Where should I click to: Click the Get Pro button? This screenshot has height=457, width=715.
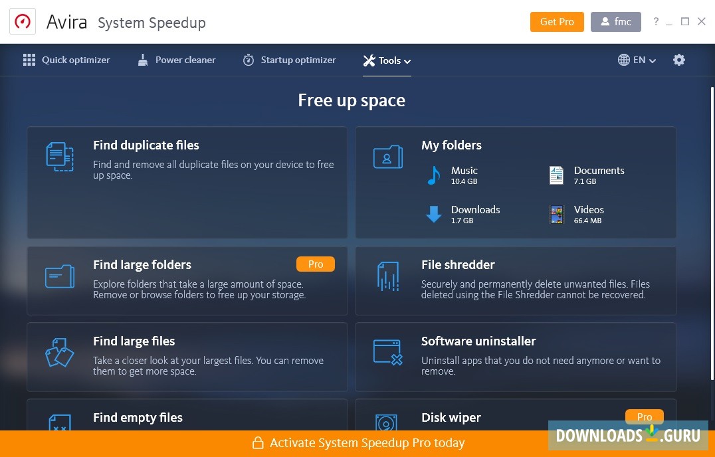(557, 21)
